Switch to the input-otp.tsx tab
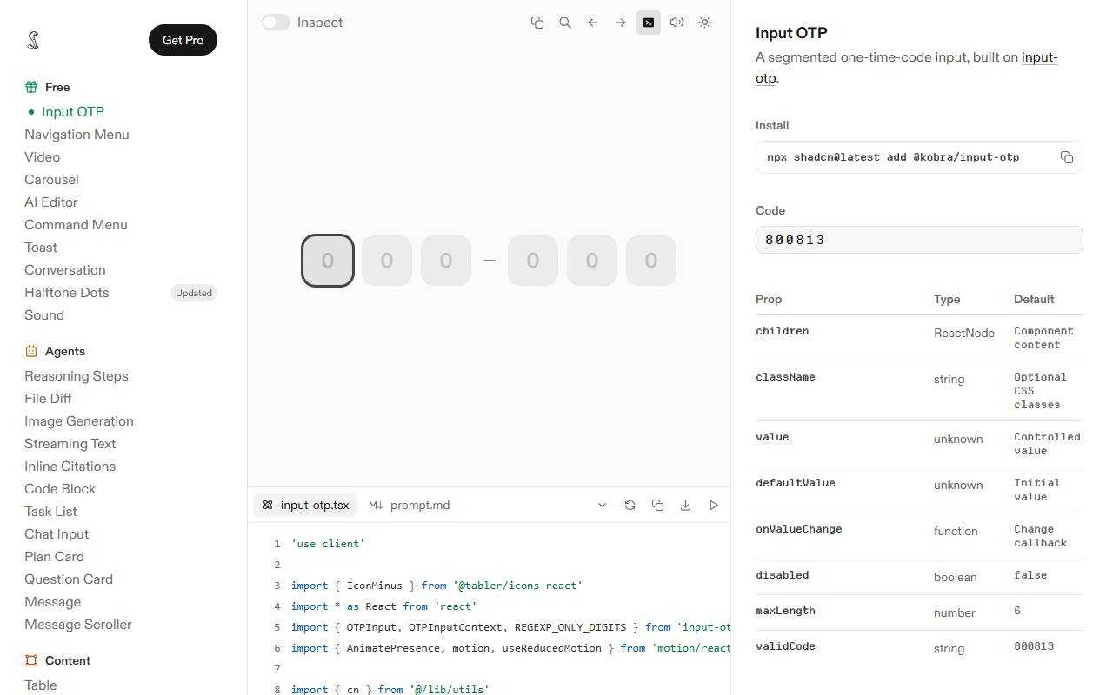 pos(306,505)
